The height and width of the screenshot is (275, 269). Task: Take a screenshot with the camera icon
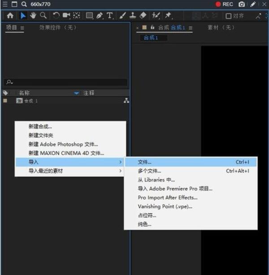click(242, 4)
